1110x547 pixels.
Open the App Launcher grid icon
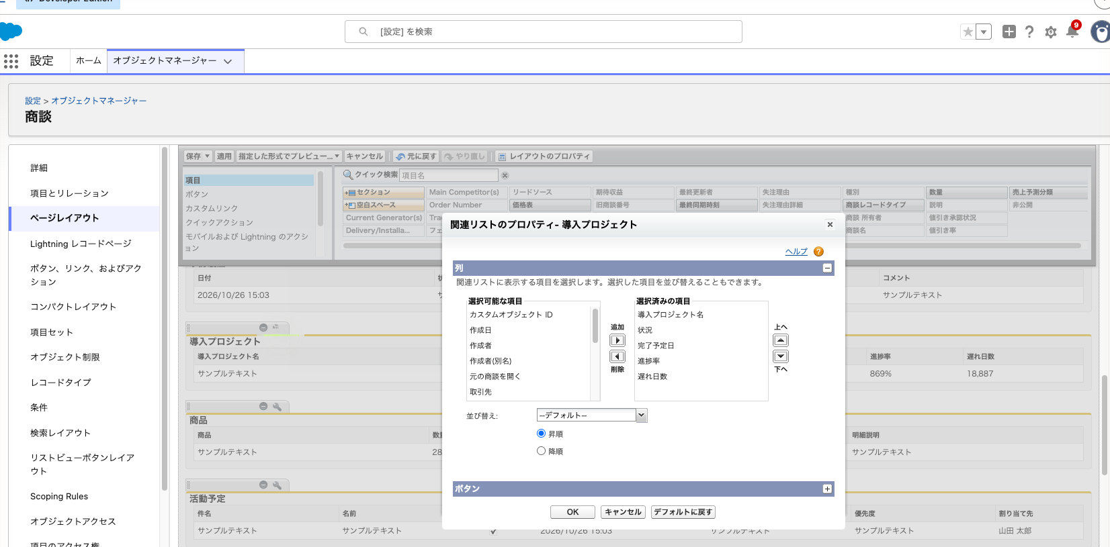coord(11,61)
